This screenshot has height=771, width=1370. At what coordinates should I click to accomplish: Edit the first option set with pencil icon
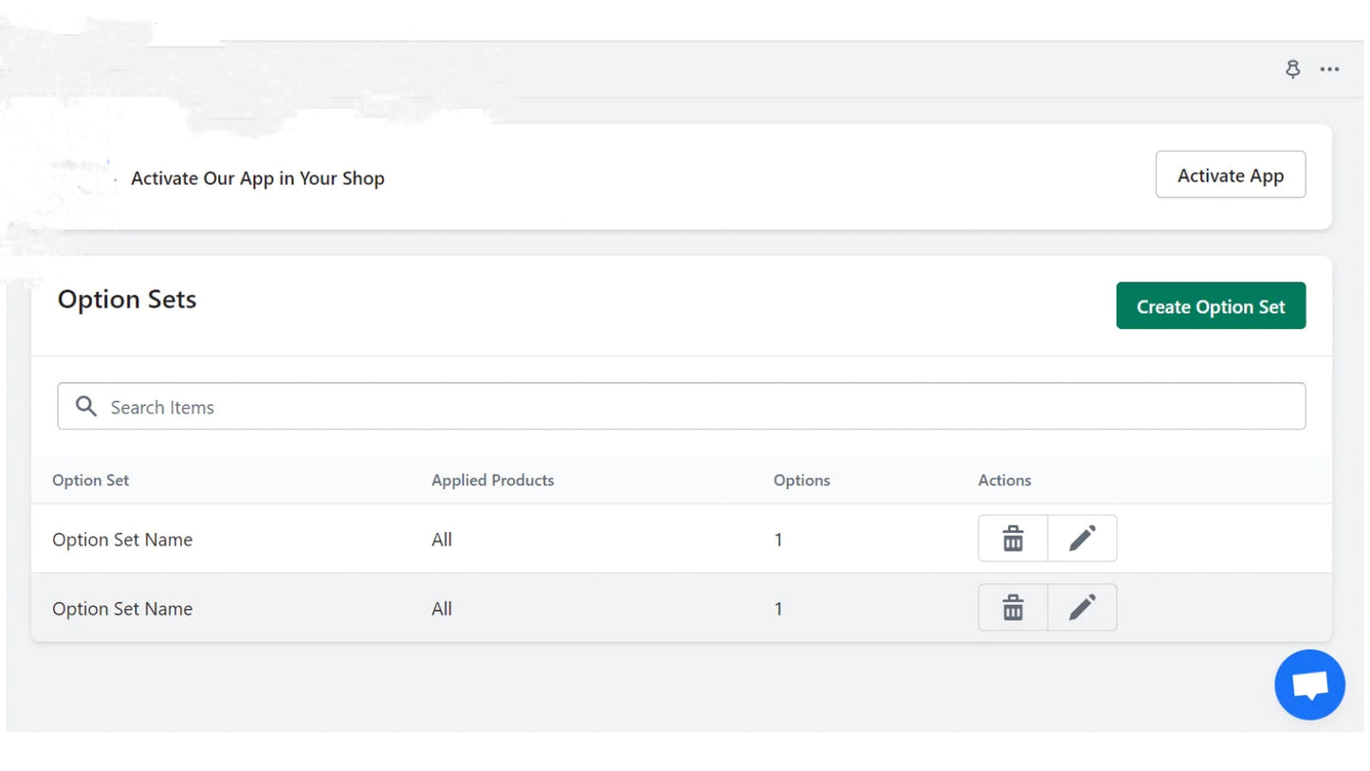click(x=1082, y=539)
